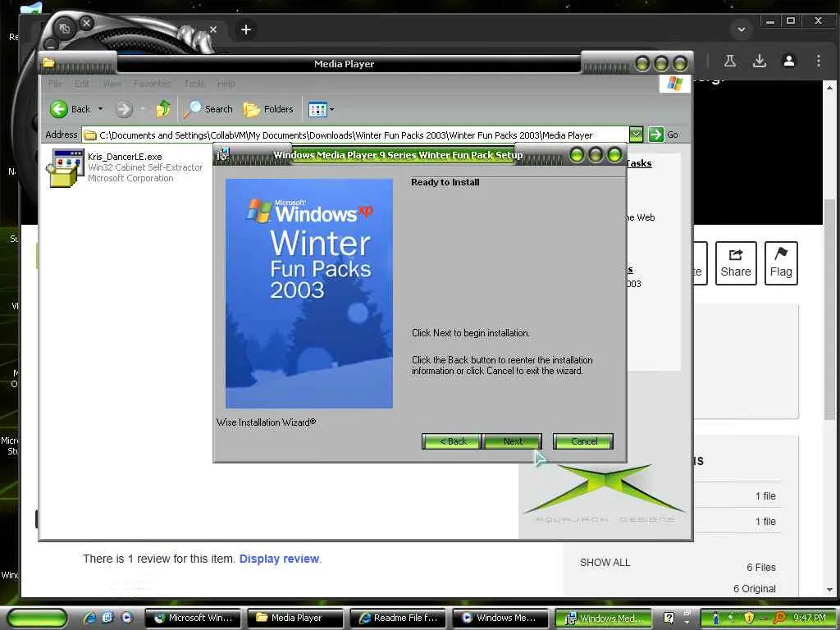840x630 pixels.
Task: Open the File menu in Media Player window
Action: point(55,84)
